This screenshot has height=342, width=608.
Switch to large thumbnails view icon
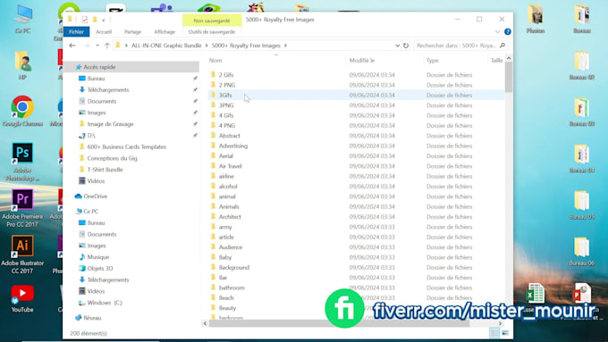(x=505, y=333)
